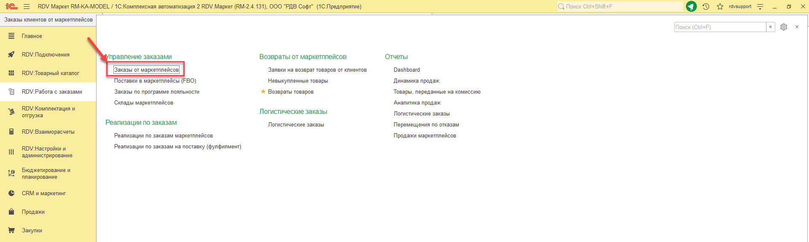
Task: Open the Бюджетирование и планирование section
Action: 48,174
